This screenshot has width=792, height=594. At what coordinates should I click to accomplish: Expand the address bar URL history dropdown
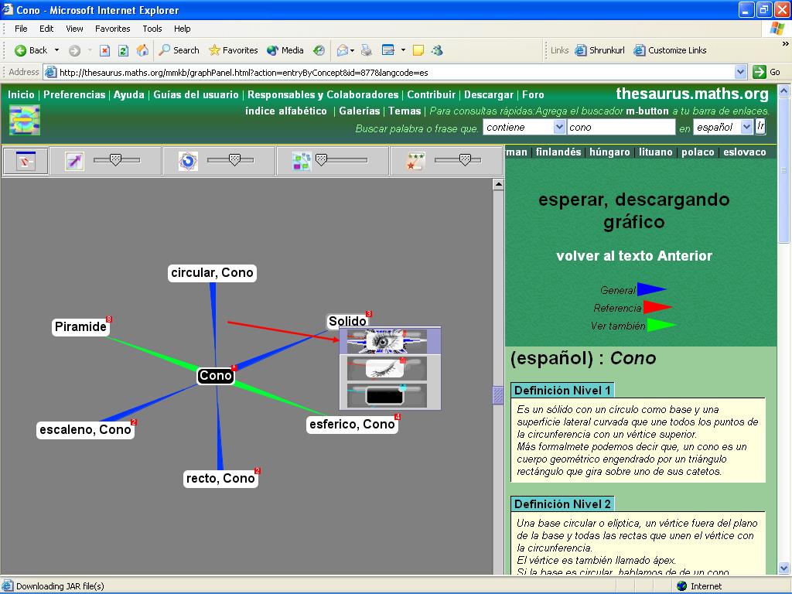click(740, 72)
